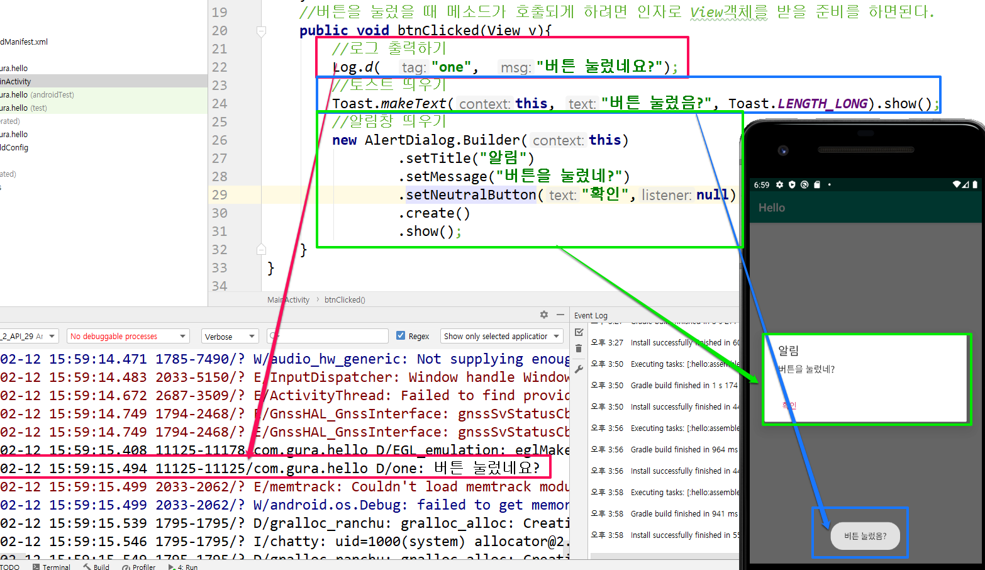Click the ActivityThread error log line
The image size is (985, 570).
pos(284,395)
